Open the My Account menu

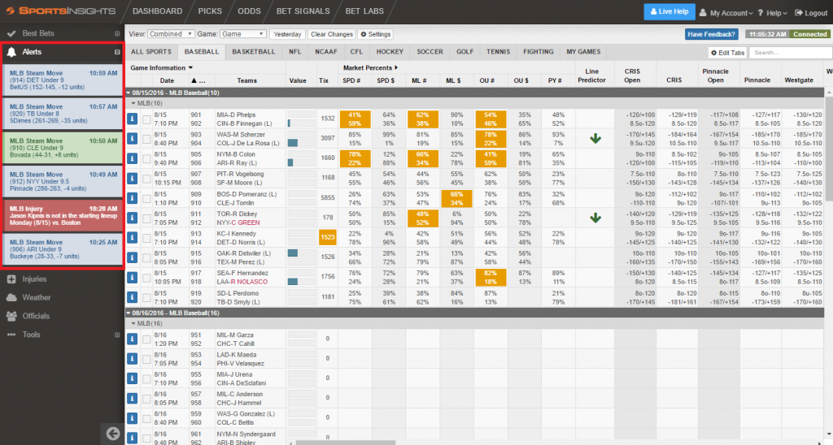point(726,13)
